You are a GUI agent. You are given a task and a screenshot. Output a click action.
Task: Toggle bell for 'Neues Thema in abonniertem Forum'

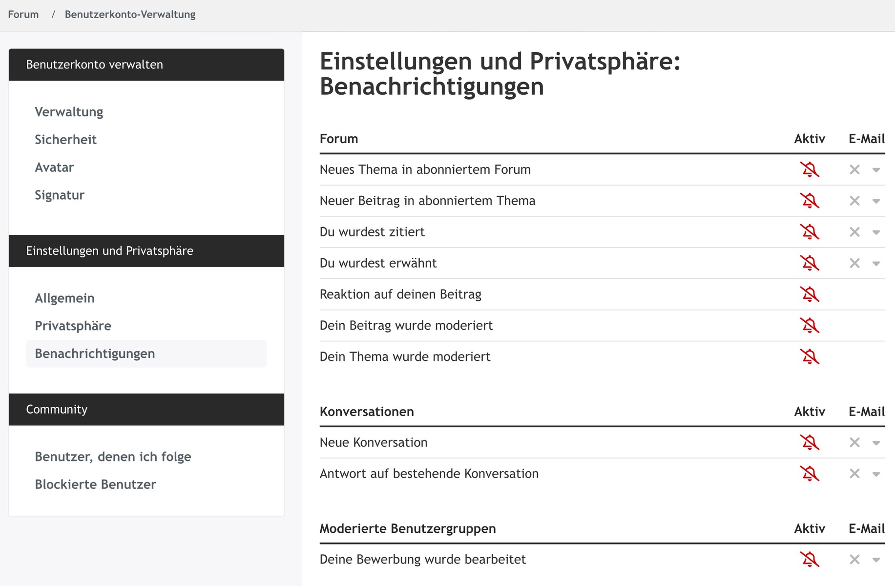click(x=810, y=169)
